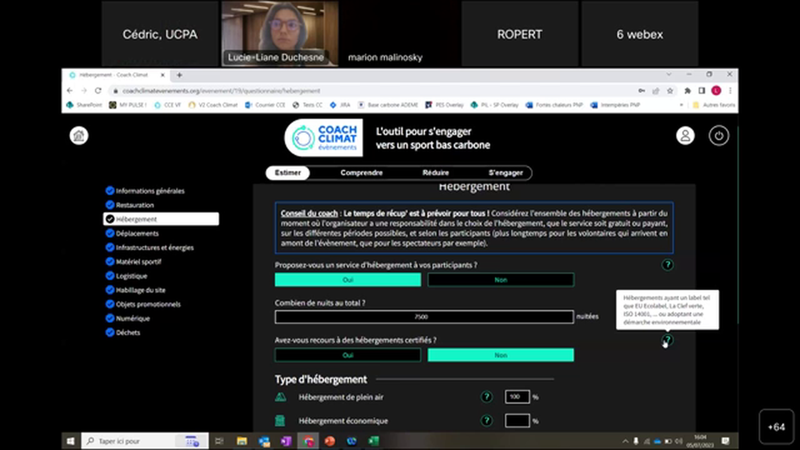This screenshot has height=450, width=800.
Task: Click help icon for service d'hébergement question
Action: coord(667,265)
